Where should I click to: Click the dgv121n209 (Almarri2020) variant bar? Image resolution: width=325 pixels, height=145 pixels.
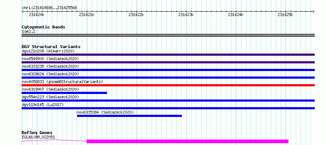click(x=168, y=55)
